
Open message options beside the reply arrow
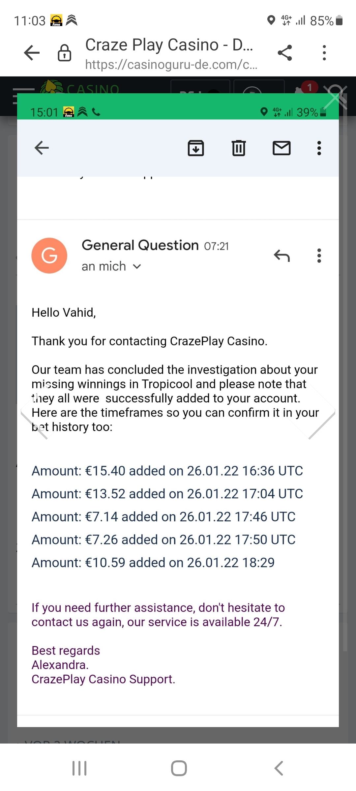coord(319,255)
